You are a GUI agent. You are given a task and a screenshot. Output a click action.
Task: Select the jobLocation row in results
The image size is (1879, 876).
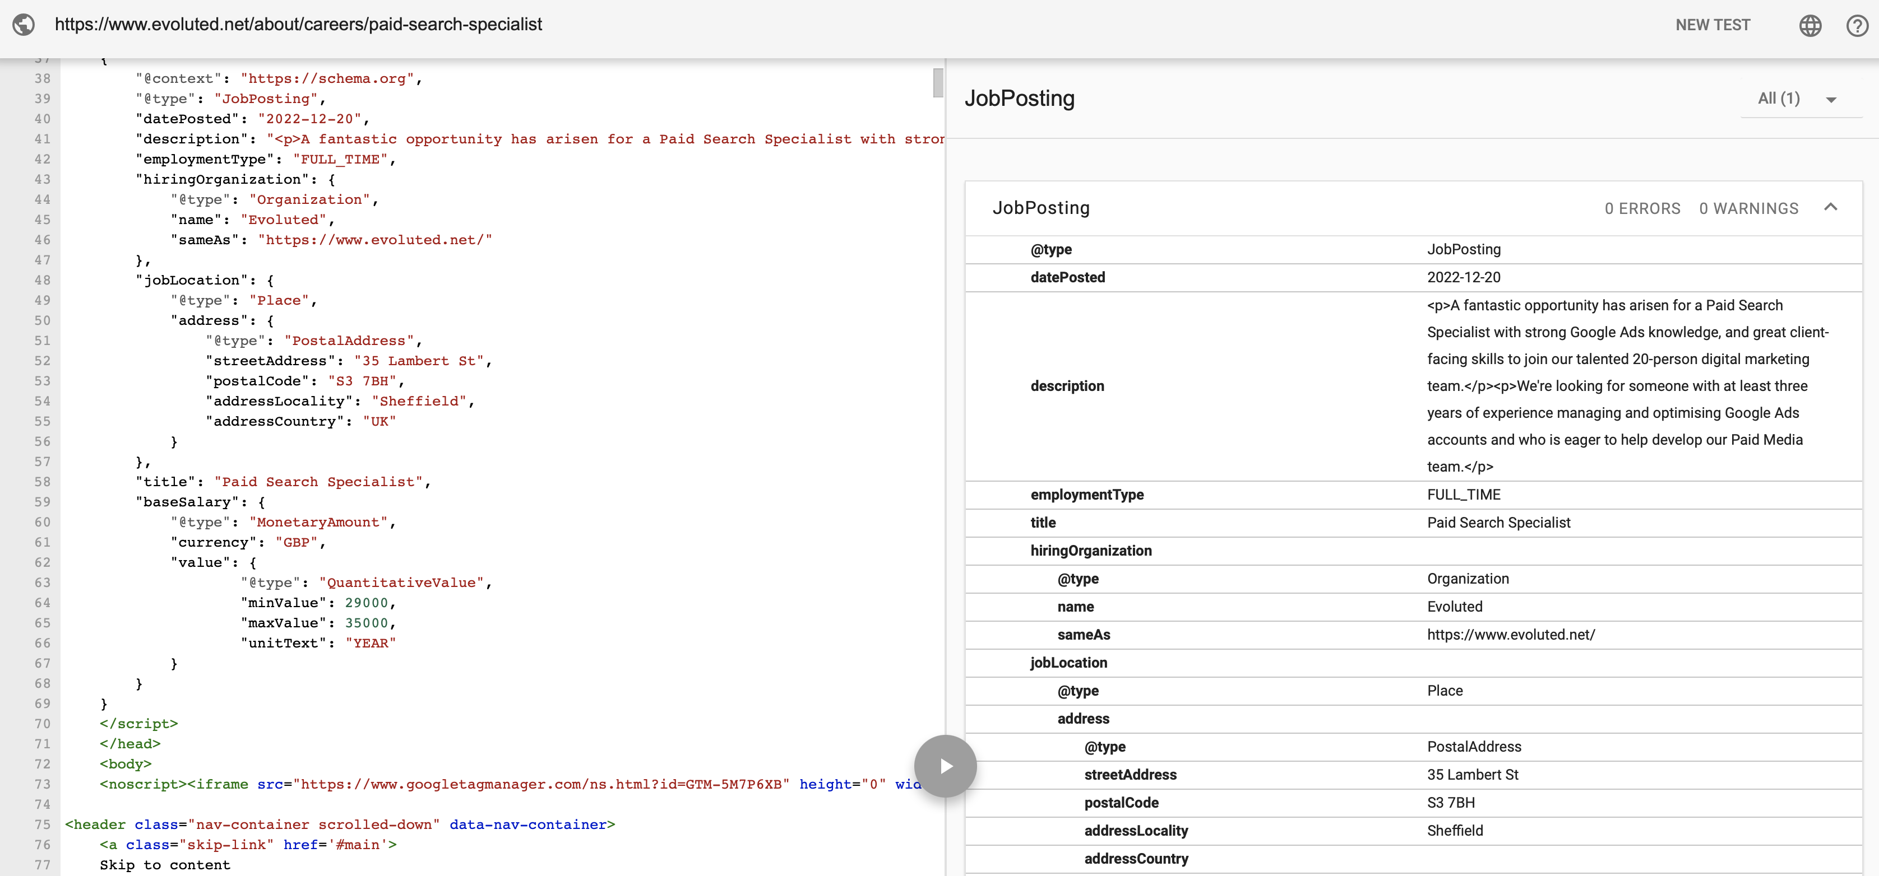1068,663
